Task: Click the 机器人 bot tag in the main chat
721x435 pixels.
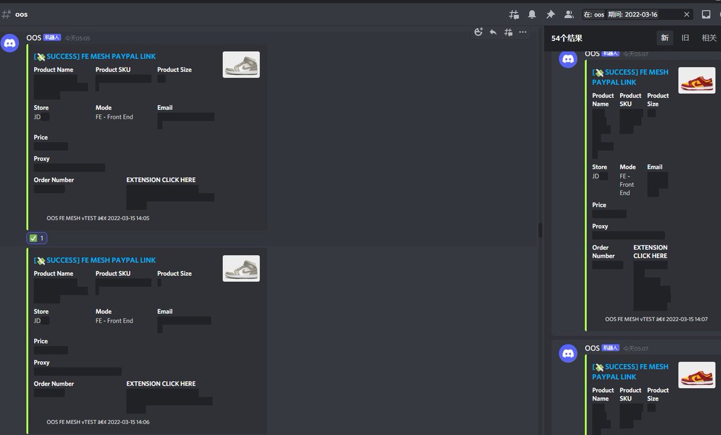Action: click(x=52, y=37)
